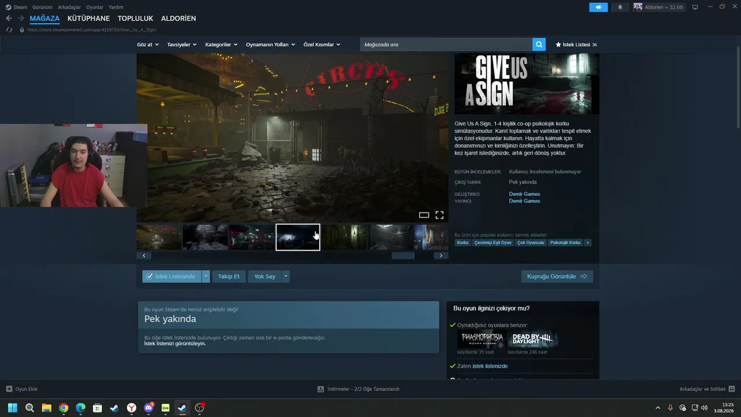
Task: Open the Görünüm menu
Action: [42, 7]
